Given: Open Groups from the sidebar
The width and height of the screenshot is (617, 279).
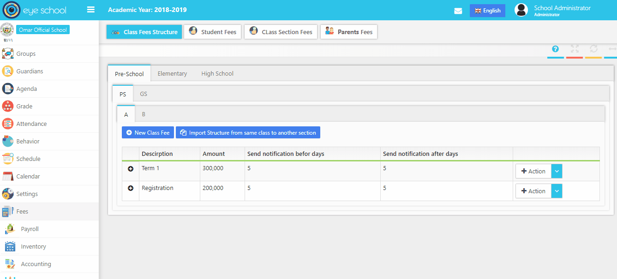Looking at the screenshot, I should point(49,54).
